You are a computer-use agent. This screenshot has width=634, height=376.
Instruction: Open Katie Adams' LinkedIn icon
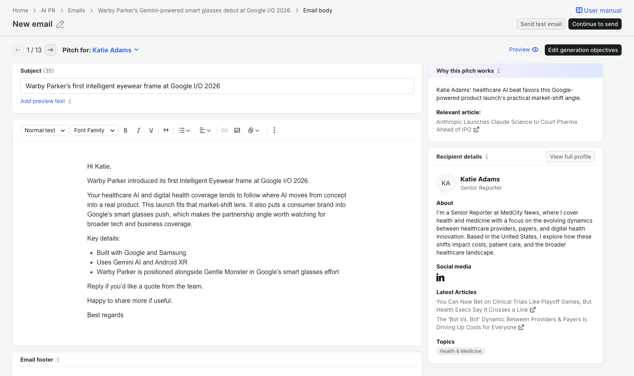coord(440,278)
